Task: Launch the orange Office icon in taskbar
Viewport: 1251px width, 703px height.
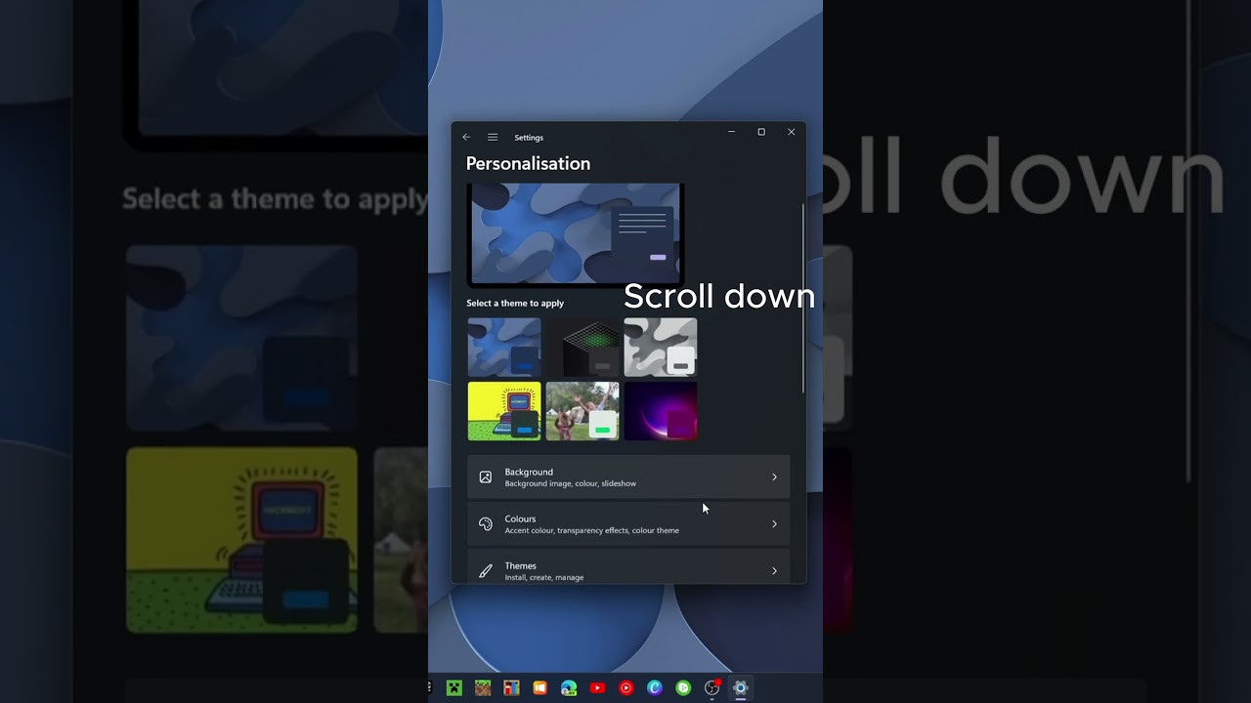Action: click(x=539, y=688)
